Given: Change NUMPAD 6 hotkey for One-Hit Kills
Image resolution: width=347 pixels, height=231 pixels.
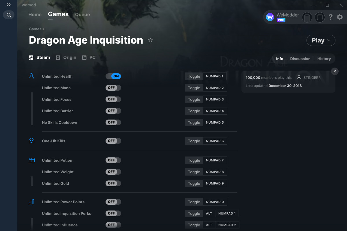Looking at the screenshot, I should coord(215,141).
